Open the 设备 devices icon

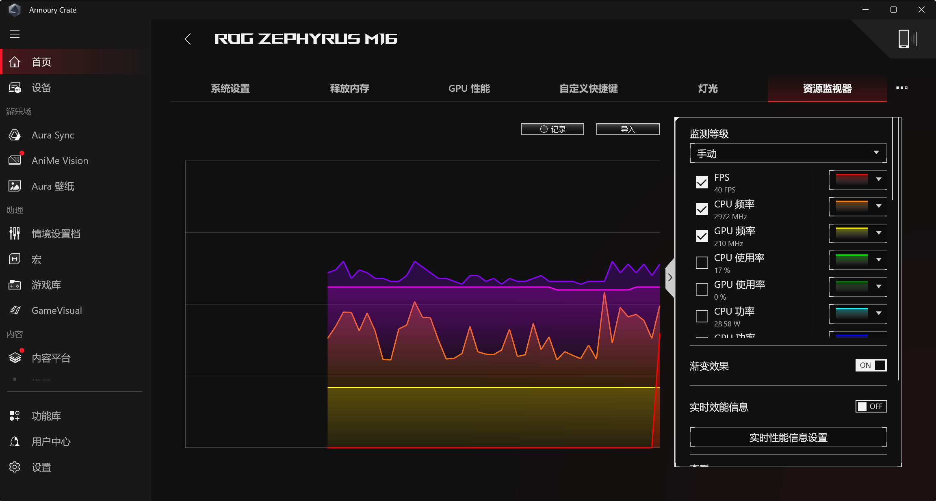coord(15,88)
